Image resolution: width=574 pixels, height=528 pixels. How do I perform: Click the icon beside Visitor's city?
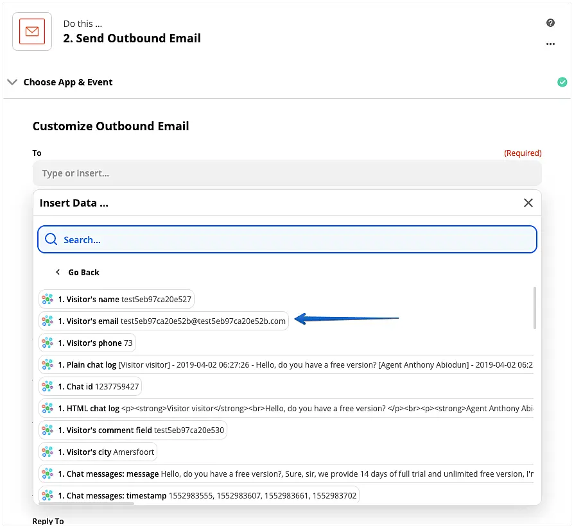[x=48, y=452]
